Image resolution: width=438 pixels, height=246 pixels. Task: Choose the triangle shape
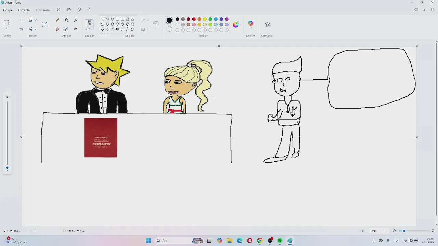point(132,19)
